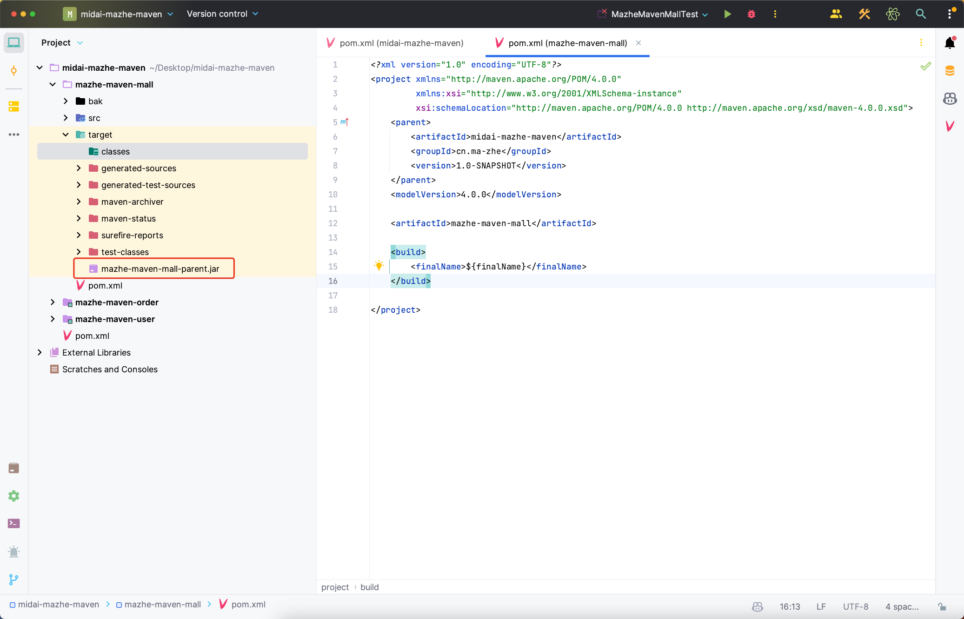Open the Commit tool window icon
Screen dimensions: 964x619
(x=14, y=71)
